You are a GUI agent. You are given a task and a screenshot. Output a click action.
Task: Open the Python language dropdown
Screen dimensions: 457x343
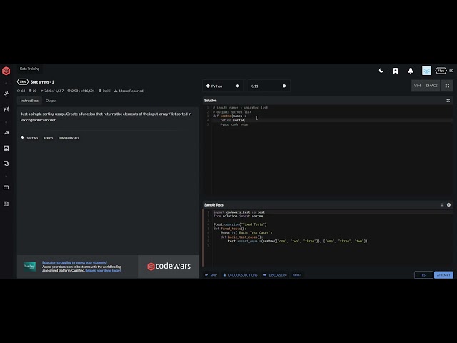point(223,86)
